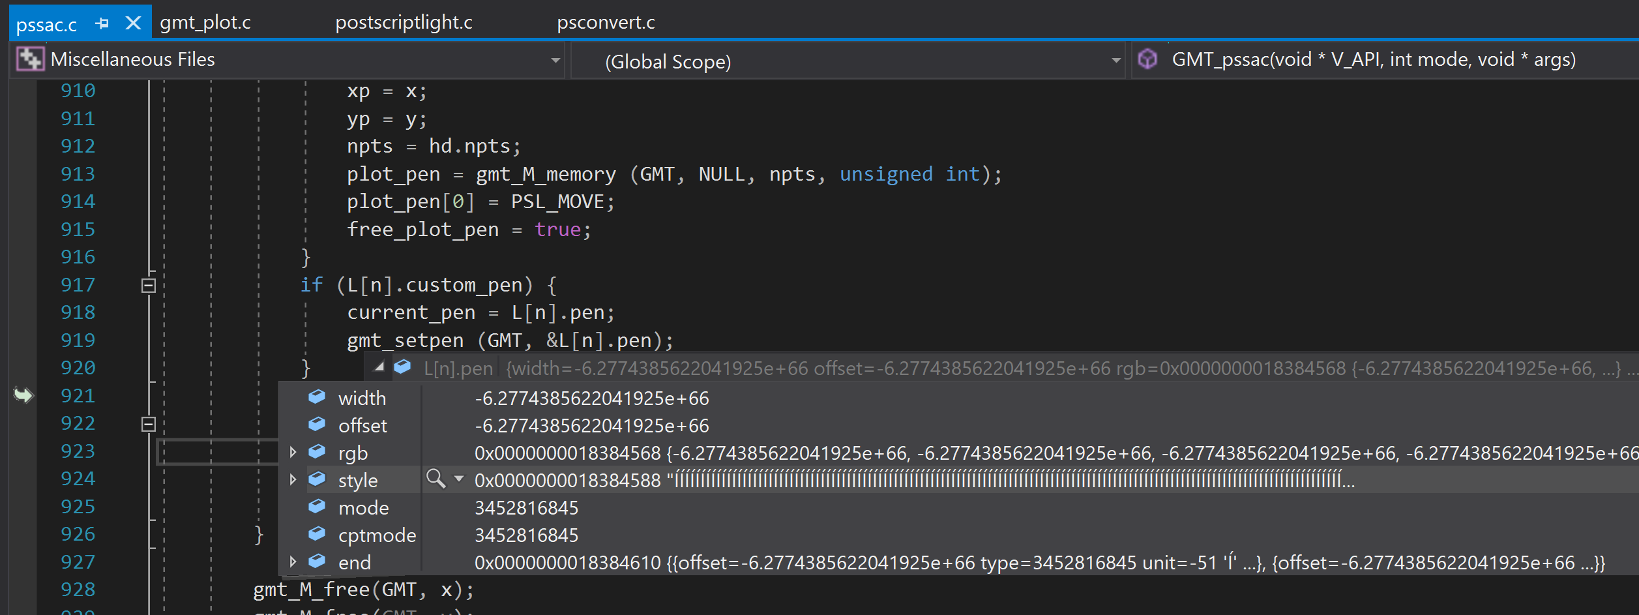Viewport: 1639px width, 615px height.
Task: Open the Miscellaneous Files dropdown
Action: (555, 60)
